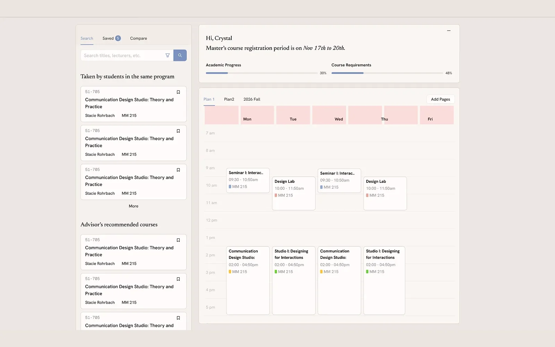Open the filter funnel in search box
The height and width of the screenshot is (347, 555).
pyautogui.click(x=168, y=56)
